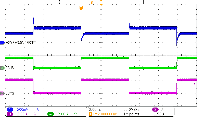Click the channel 1 ground marker beside VSYS
The width and height of the screenshot is (204, 122).
[3, 43]
